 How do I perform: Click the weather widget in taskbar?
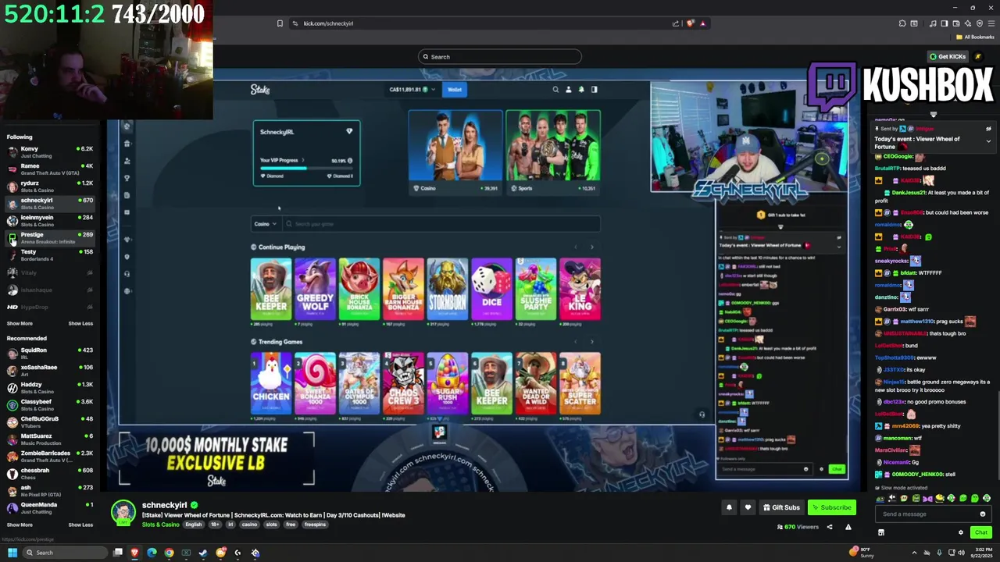point(862,553)
